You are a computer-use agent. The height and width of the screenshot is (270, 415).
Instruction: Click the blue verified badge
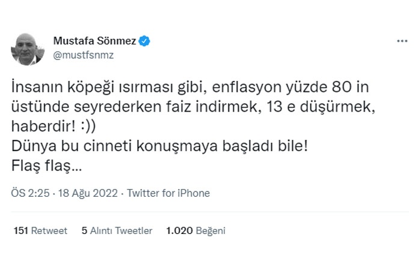[145, 41]
